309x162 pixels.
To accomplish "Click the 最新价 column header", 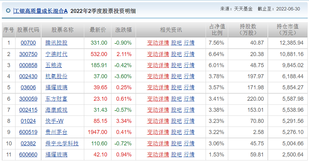I will pyautogui.click(x=98, y=30).
